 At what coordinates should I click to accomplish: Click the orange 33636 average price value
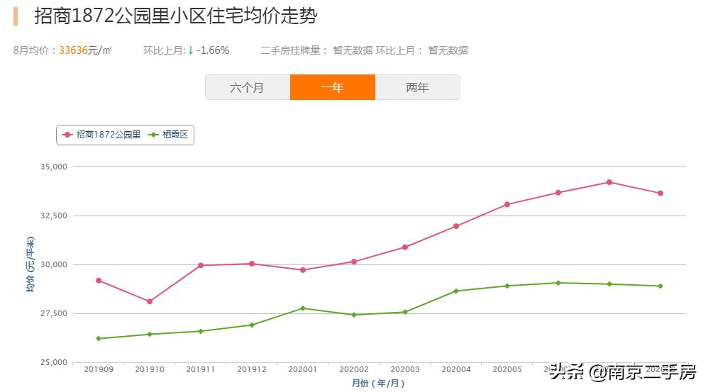(x=73, y=50)
